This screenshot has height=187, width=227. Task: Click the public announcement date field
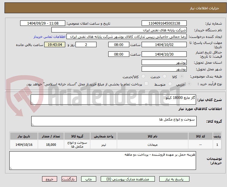(x=43, y=23)
